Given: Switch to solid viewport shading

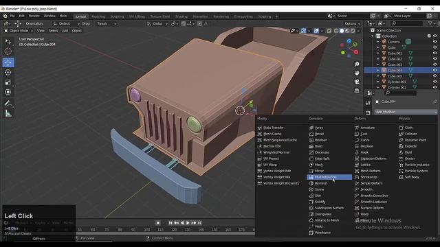Looking at the screenshot, I should (x=342, y=31).
